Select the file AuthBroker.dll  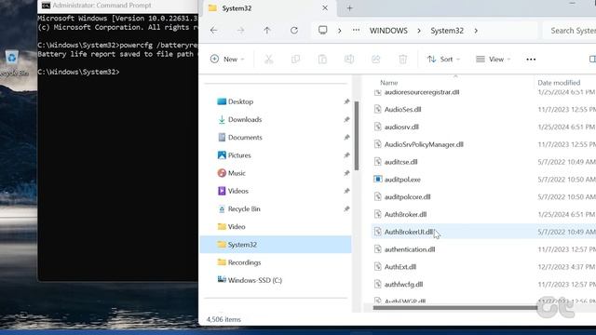(x=405, y=214)
